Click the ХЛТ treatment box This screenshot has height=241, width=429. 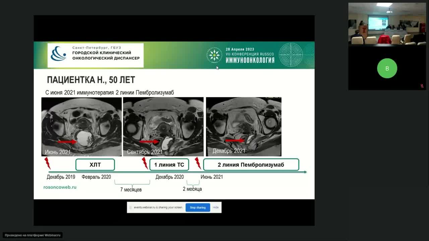95,165
